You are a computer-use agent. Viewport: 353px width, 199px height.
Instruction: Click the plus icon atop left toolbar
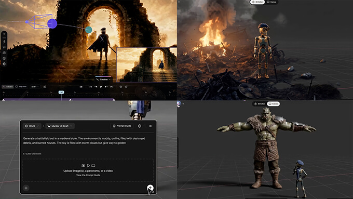[x=4, y=34]
